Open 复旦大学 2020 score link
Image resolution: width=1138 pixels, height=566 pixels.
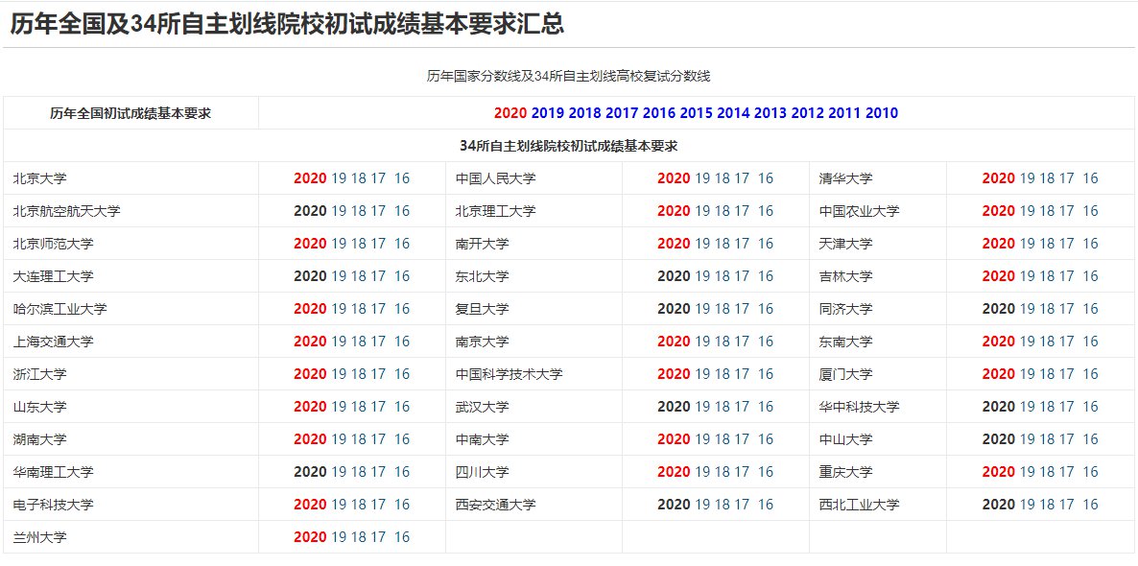coord(674,309)
